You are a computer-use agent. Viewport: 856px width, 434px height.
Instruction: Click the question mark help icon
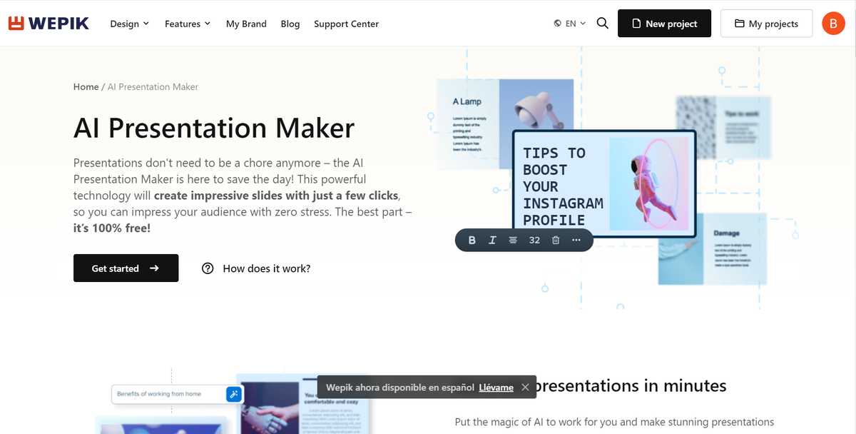(208, 268)
